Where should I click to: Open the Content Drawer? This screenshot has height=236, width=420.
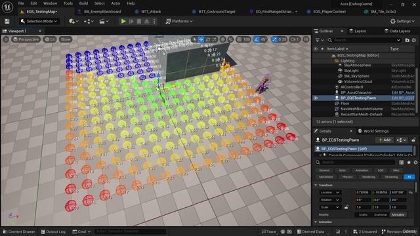pyautogui.click(x=19, y=231)
